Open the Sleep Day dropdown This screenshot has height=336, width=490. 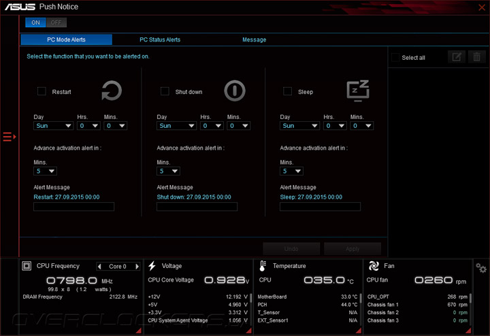coord(299,126)
